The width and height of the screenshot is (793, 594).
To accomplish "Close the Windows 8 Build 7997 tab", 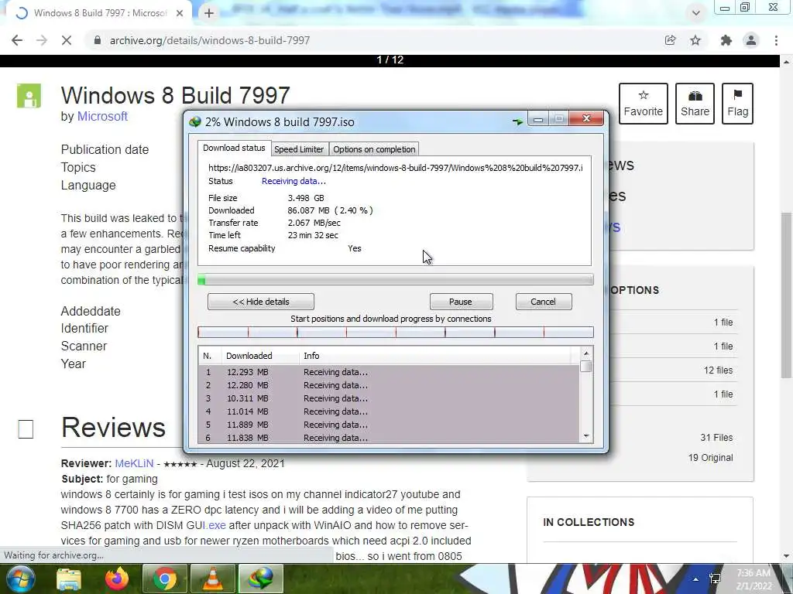I will [x=180, y=13].
